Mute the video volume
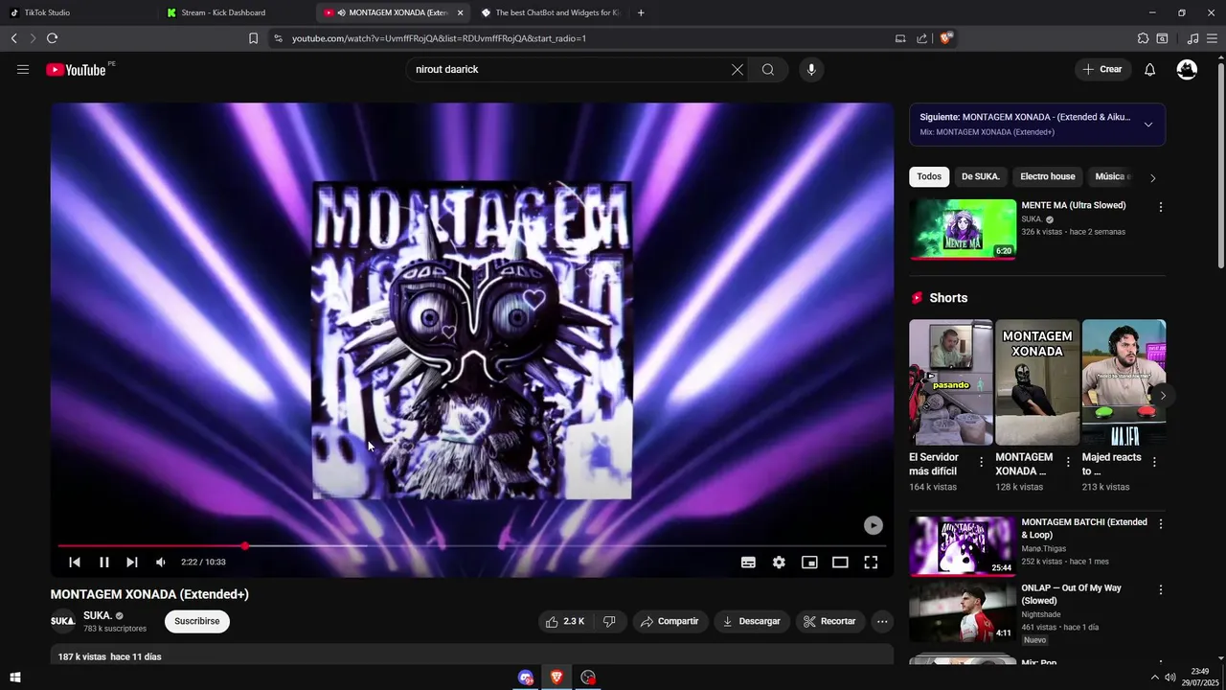This screenshot has height=690, width=1226. [161, 563]
